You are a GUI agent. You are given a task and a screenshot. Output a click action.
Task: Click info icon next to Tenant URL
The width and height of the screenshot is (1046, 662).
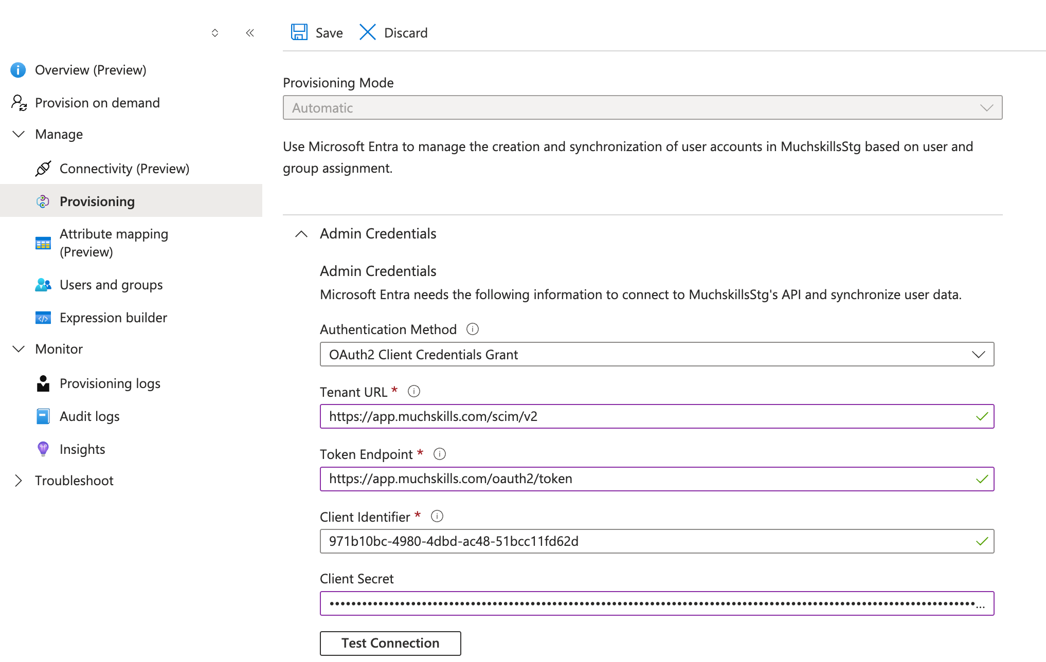click(x=413, y=392)
